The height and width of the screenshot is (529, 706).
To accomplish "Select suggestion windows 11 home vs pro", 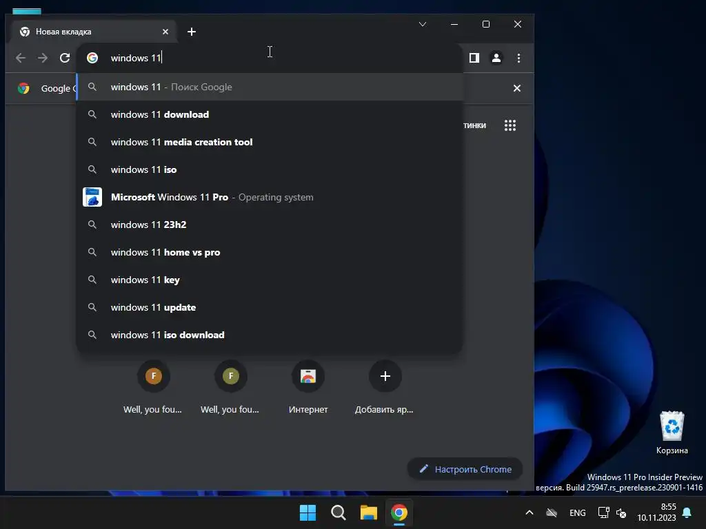I will 270,252.
